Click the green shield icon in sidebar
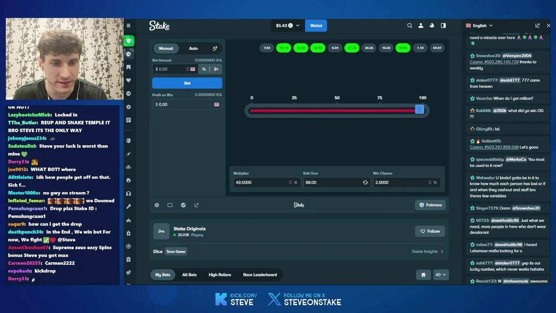Screen dimensions: 556x313 tap(129, 41)
